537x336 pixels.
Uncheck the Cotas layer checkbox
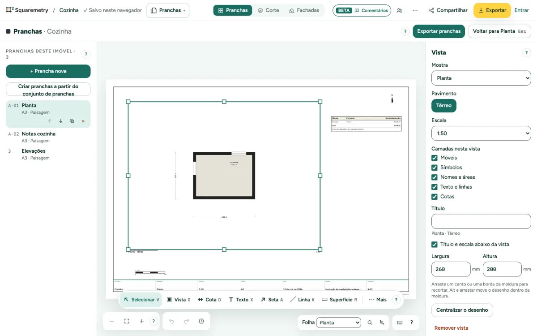click(x=434, y=197)
